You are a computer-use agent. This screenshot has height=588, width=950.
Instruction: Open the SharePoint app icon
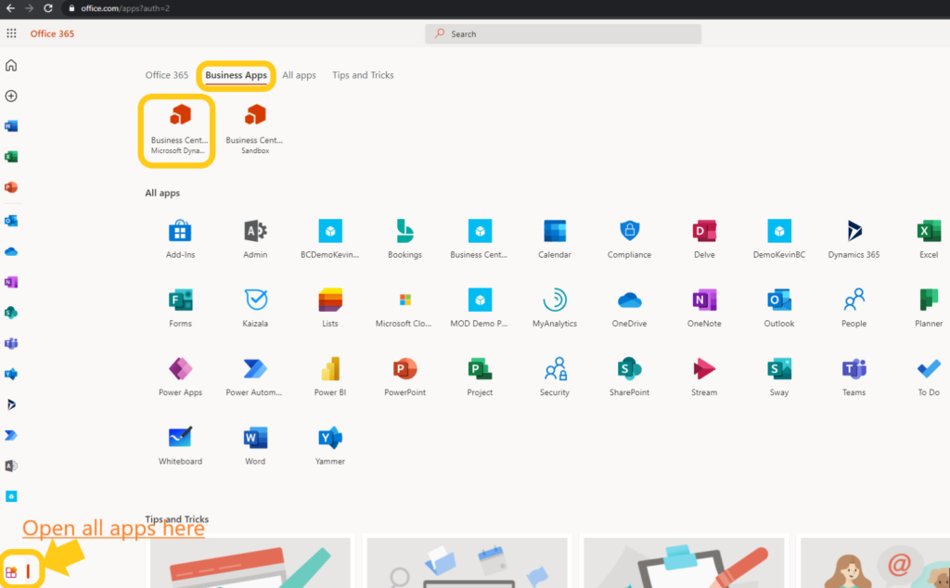coord(629,369)
